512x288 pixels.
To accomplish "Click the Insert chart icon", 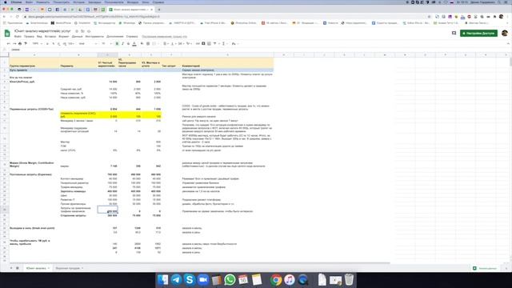I will click(209, 43).
